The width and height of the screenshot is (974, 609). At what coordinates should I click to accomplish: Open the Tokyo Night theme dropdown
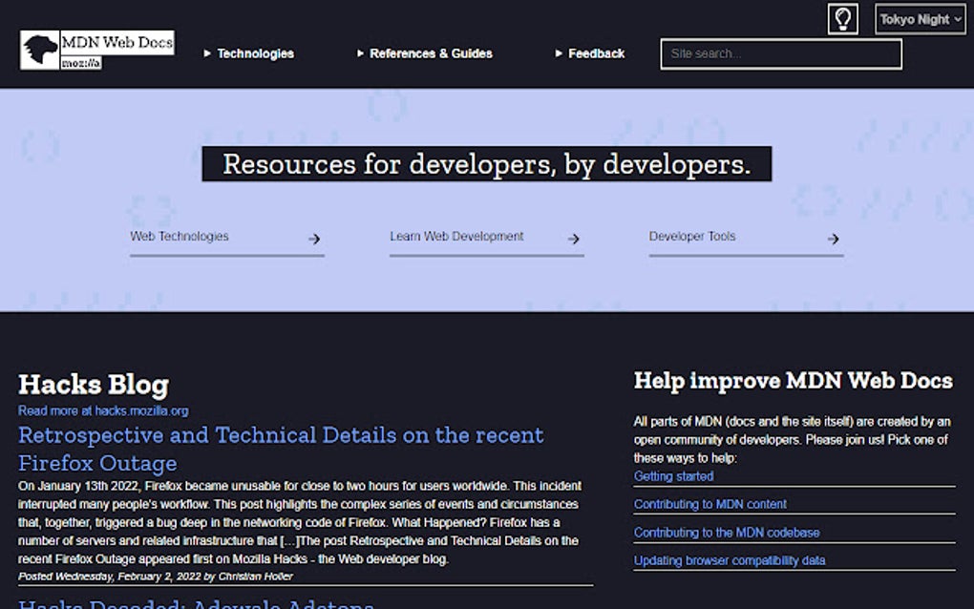click(919, 18)
